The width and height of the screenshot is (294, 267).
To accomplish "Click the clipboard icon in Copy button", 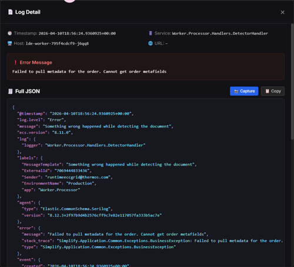I will point(267,91).
